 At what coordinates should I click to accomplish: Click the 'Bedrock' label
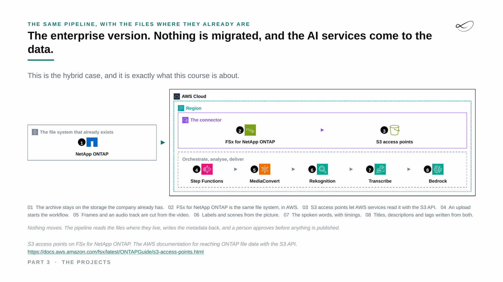(438, 181)
